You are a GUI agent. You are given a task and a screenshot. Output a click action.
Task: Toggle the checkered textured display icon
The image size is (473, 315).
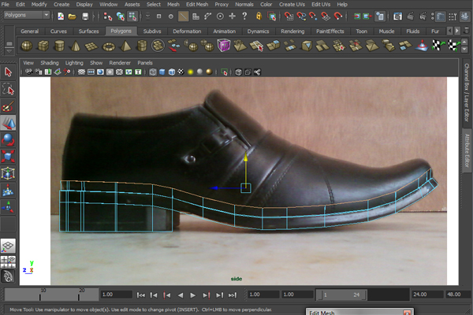tap(181, 72)
